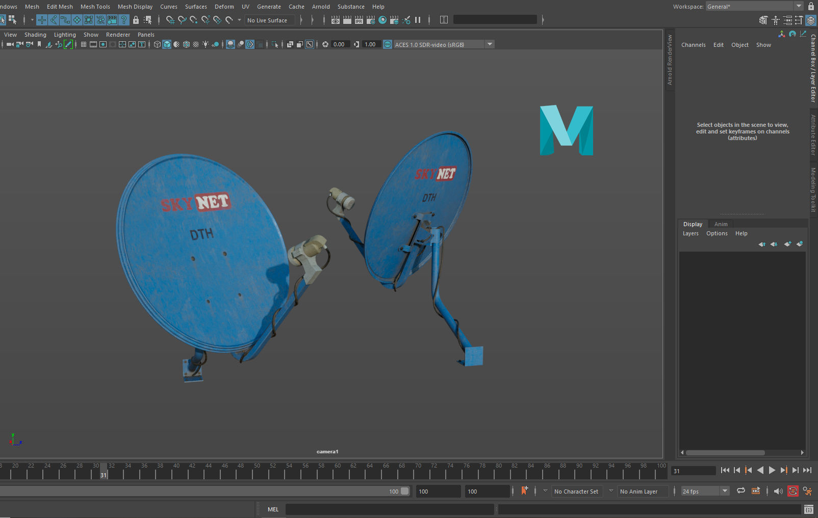
Task: Pause Viewport 2.0 icon
Action: pos(418,20)
